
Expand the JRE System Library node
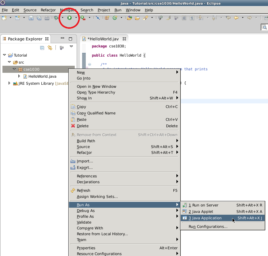tap(9, 83)
